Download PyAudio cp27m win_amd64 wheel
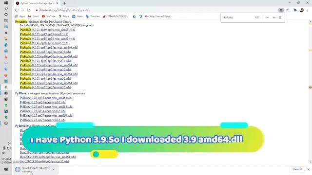Viewport: 312px width, 175px height. [49, 83]
